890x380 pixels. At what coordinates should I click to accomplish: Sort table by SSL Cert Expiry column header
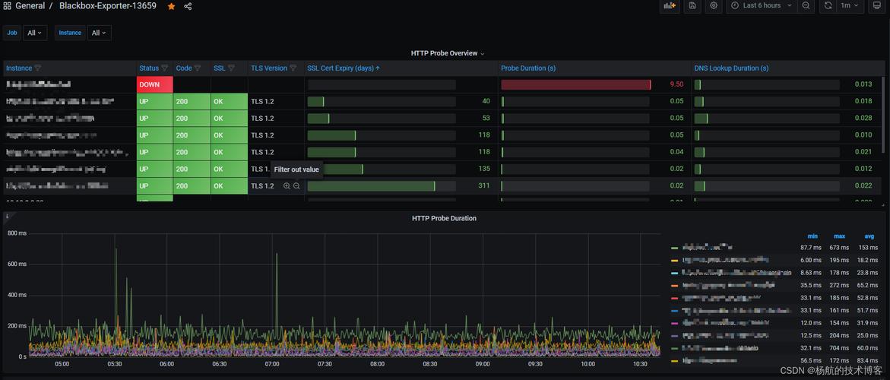pyautogui.click(x=340, y=68)
